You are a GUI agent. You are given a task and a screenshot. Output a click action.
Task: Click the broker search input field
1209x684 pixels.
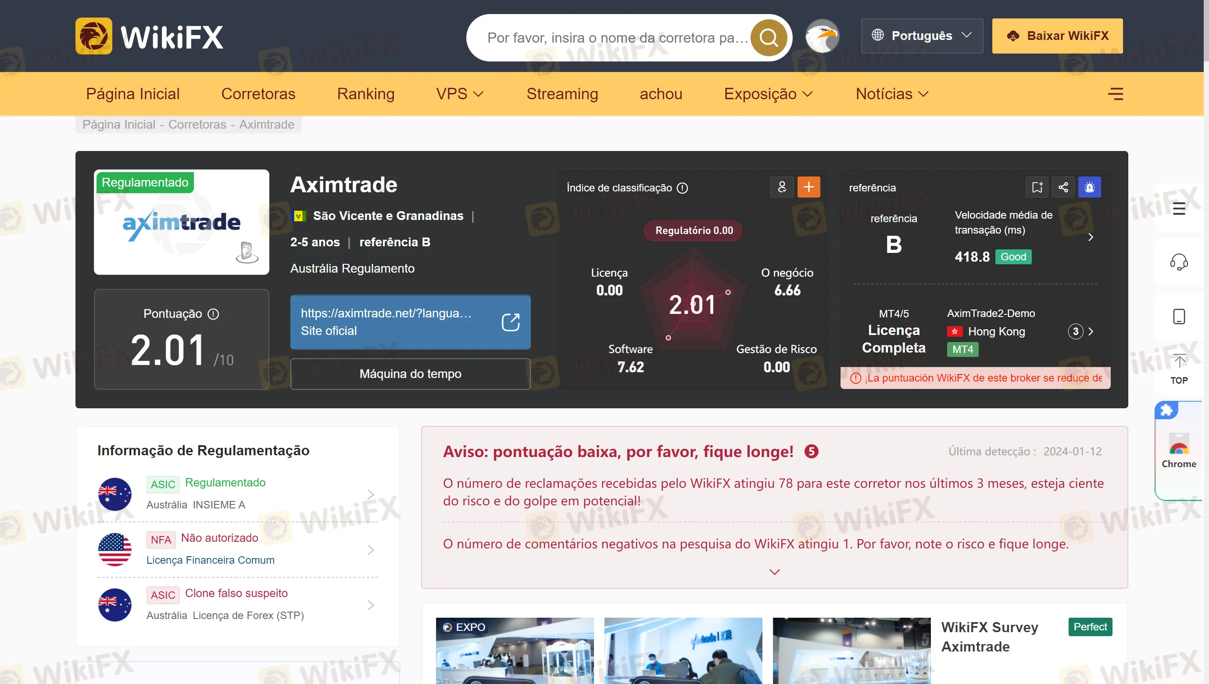[x=615, y=38]
